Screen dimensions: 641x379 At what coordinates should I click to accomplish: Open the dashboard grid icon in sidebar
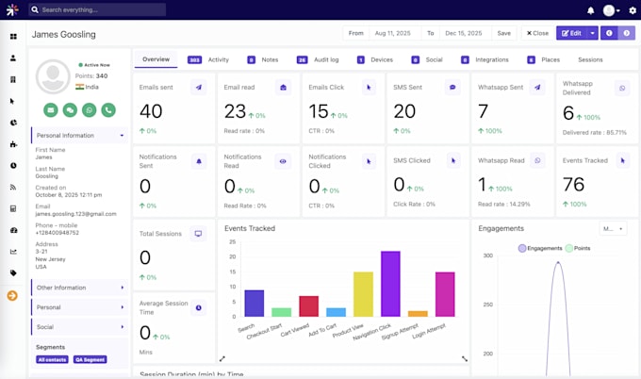coord(13,37)
